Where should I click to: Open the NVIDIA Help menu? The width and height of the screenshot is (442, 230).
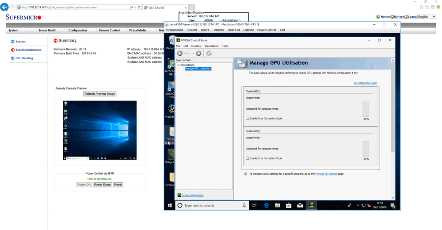point(225,46)
